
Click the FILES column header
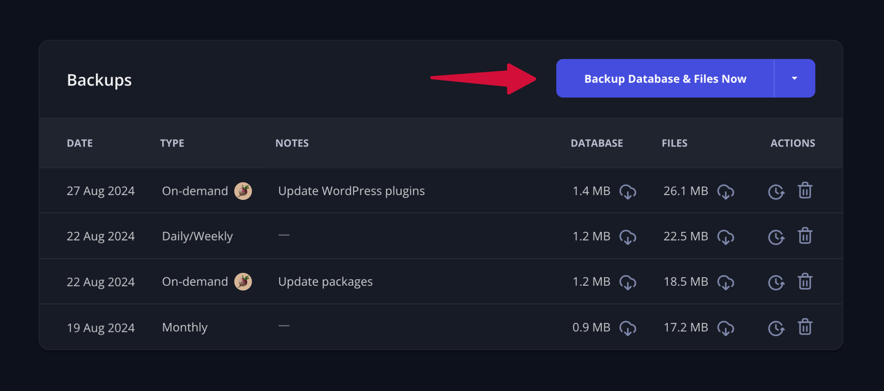click(x=674, y=143)
